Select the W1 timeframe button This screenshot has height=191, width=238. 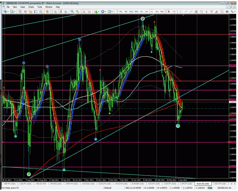pyautogui.click(x=157, y=12)
